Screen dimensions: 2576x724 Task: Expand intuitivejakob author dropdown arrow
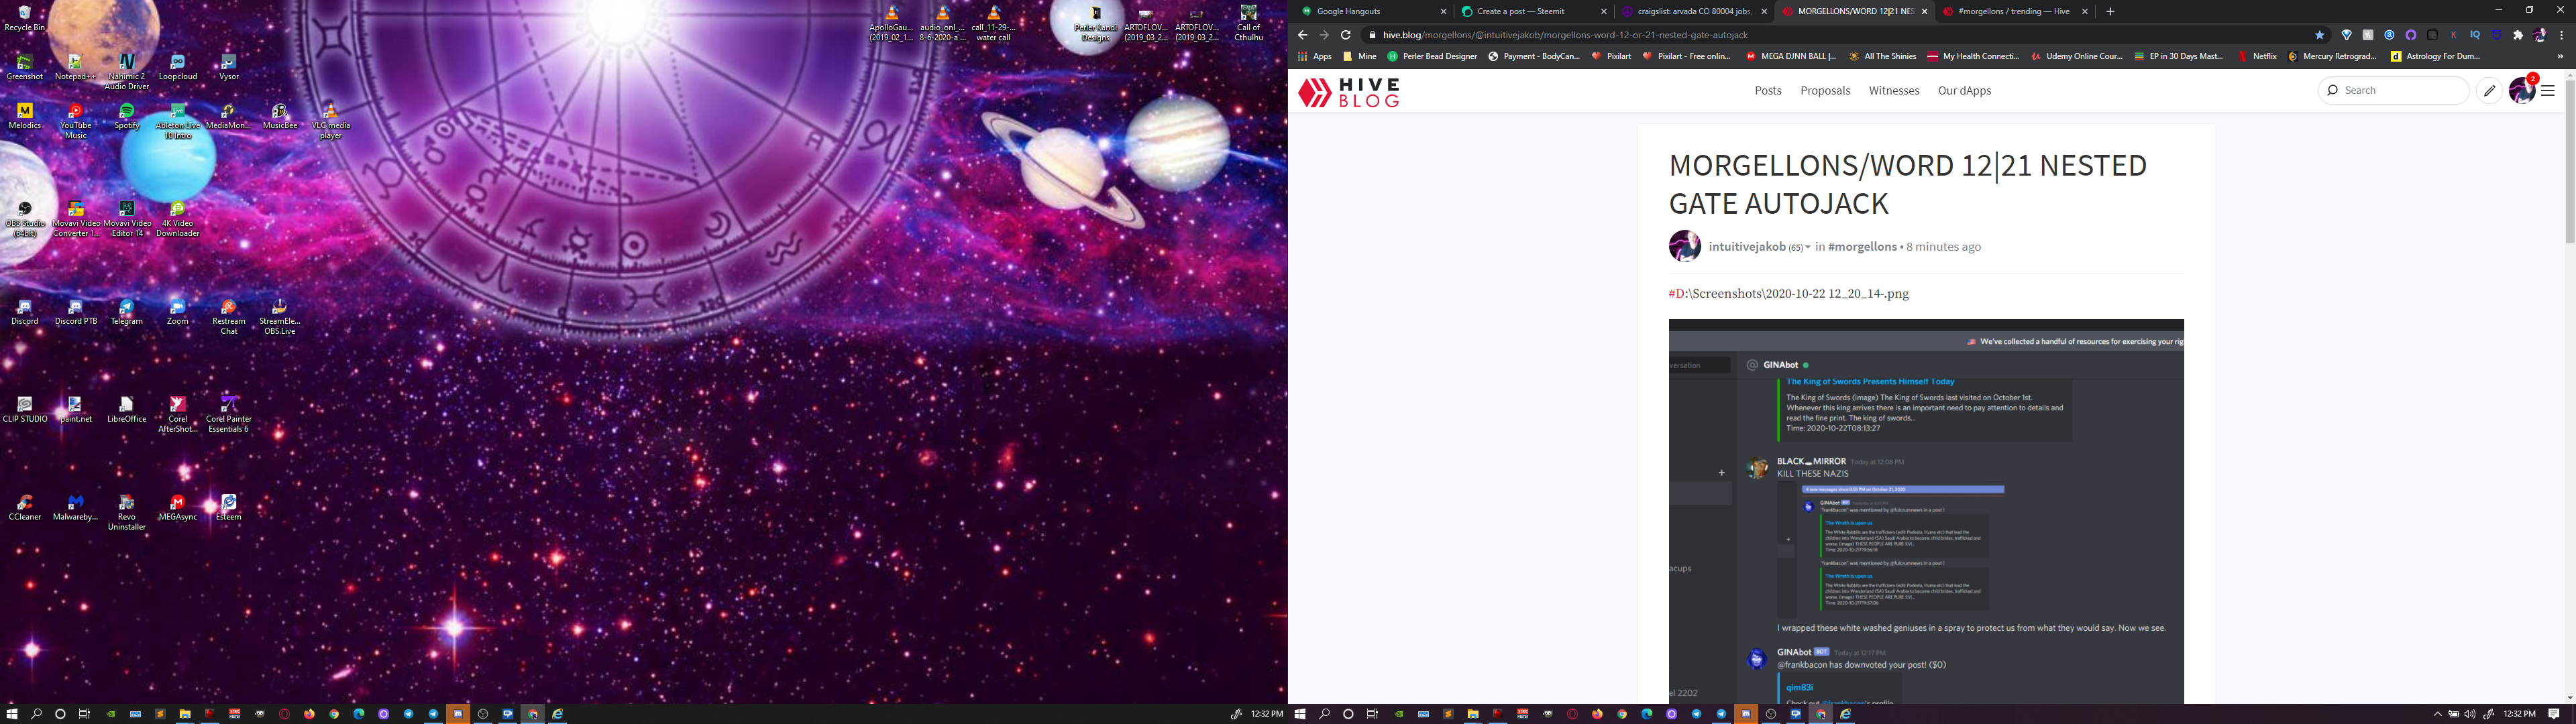pyautogui.click(x=1808, y=248)
